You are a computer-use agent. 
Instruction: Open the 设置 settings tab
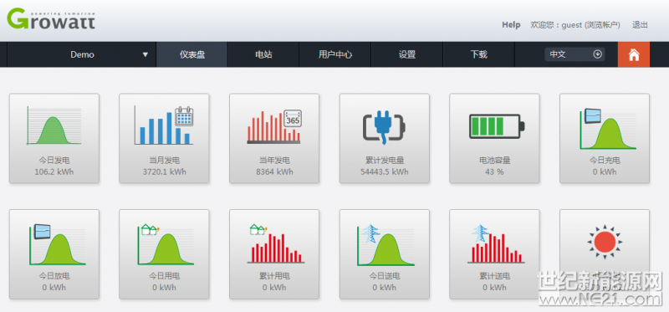click(x=407, y=54)
